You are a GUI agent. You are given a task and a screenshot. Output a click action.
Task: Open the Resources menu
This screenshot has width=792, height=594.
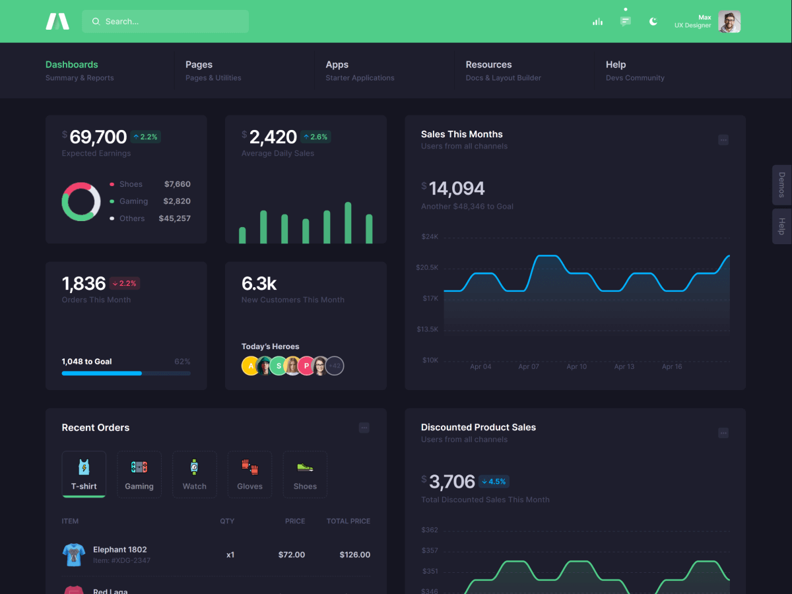click(x=488, y=65)
